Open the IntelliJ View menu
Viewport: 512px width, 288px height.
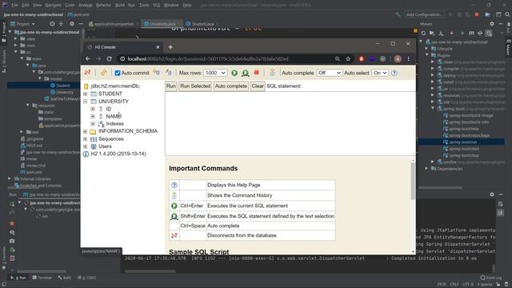click(38, 5)
